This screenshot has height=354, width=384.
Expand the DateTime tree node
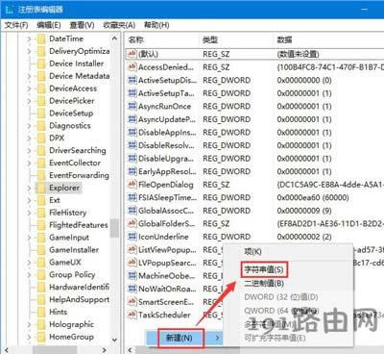[x=29, y=38]
